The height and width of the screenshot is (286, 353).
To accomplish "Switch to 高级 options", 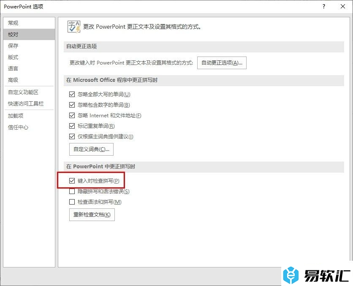I will point(29,80).
